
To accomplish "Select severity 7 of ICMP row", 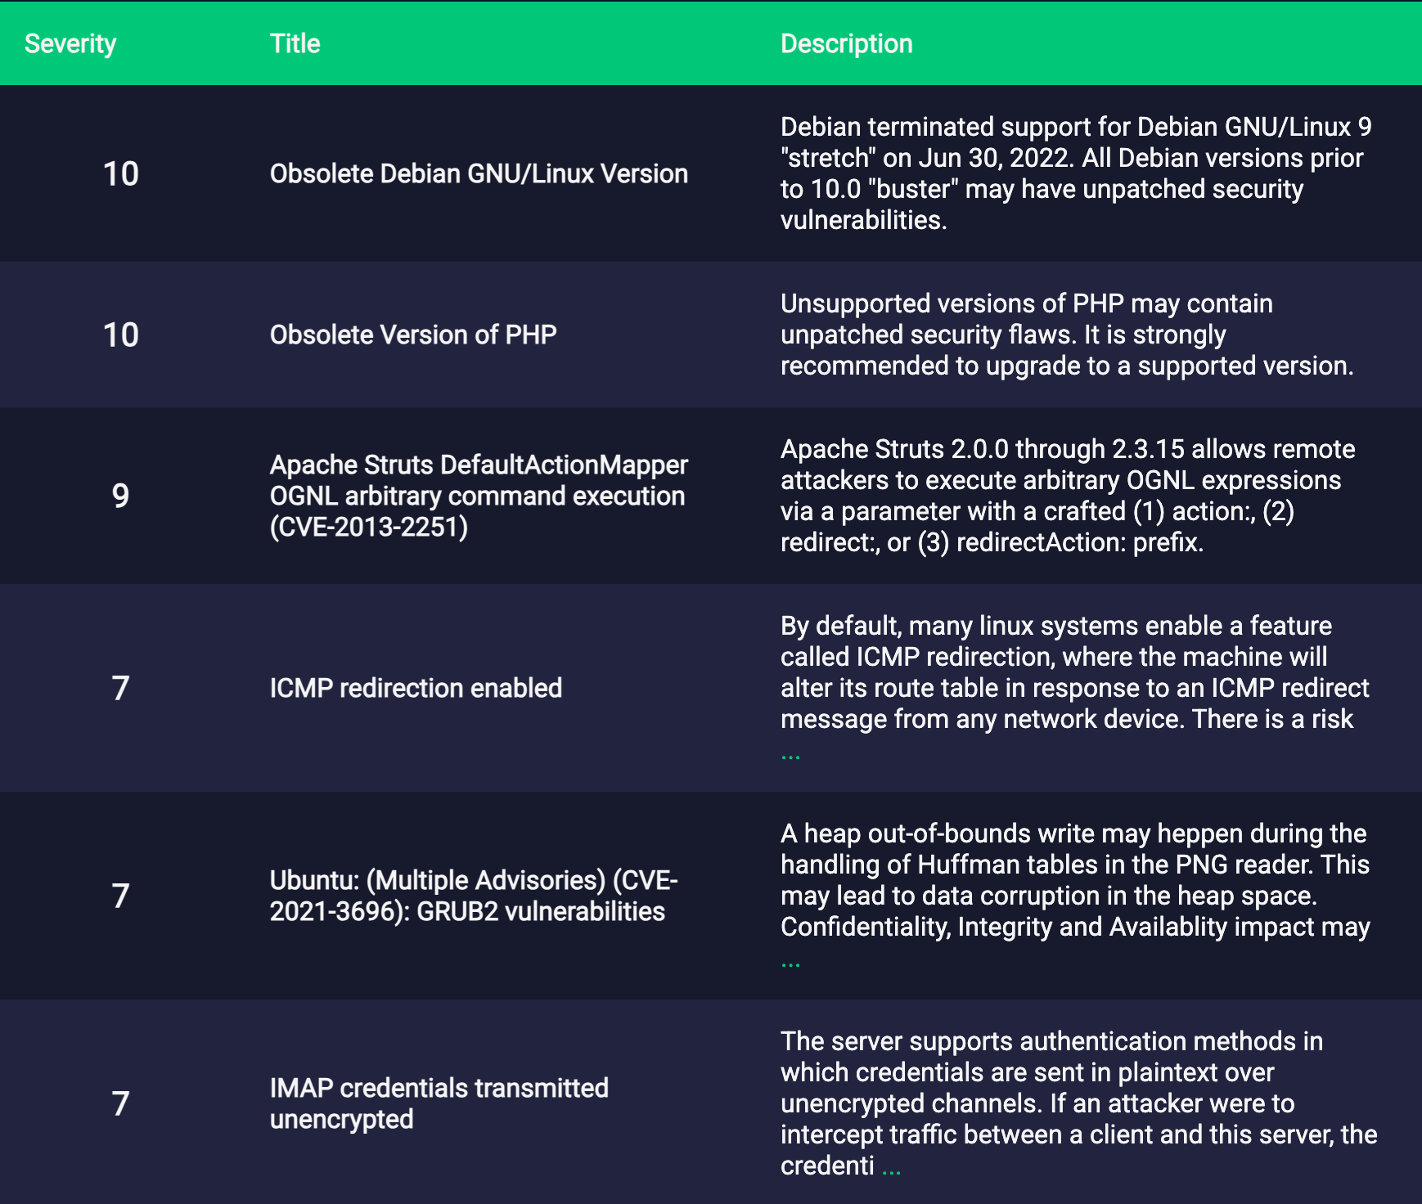I will point(120,688).
